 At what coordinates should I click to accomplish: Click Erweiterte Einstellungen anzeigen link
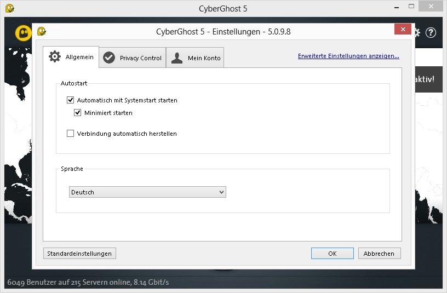[348, 56]
